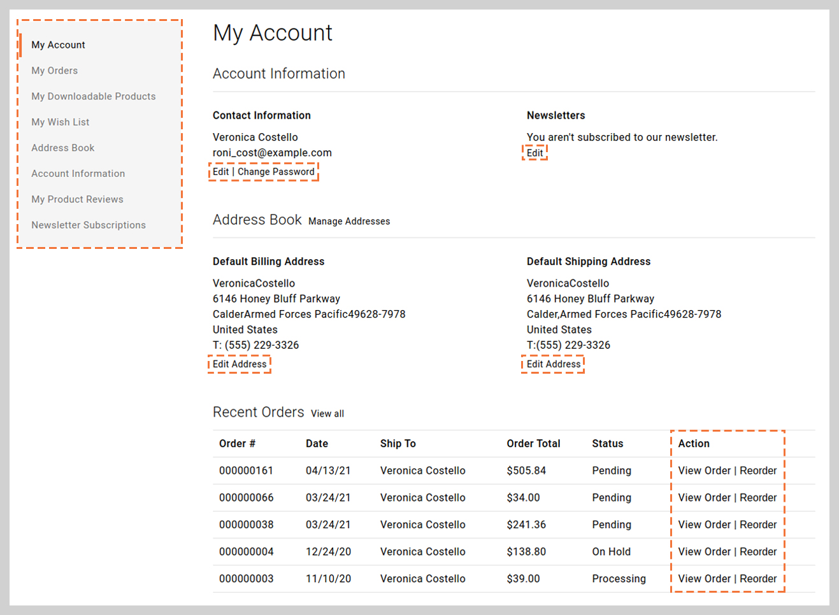The image size is (839, 615).
Task: View order 000000161
Action: (x=705, y=470)
